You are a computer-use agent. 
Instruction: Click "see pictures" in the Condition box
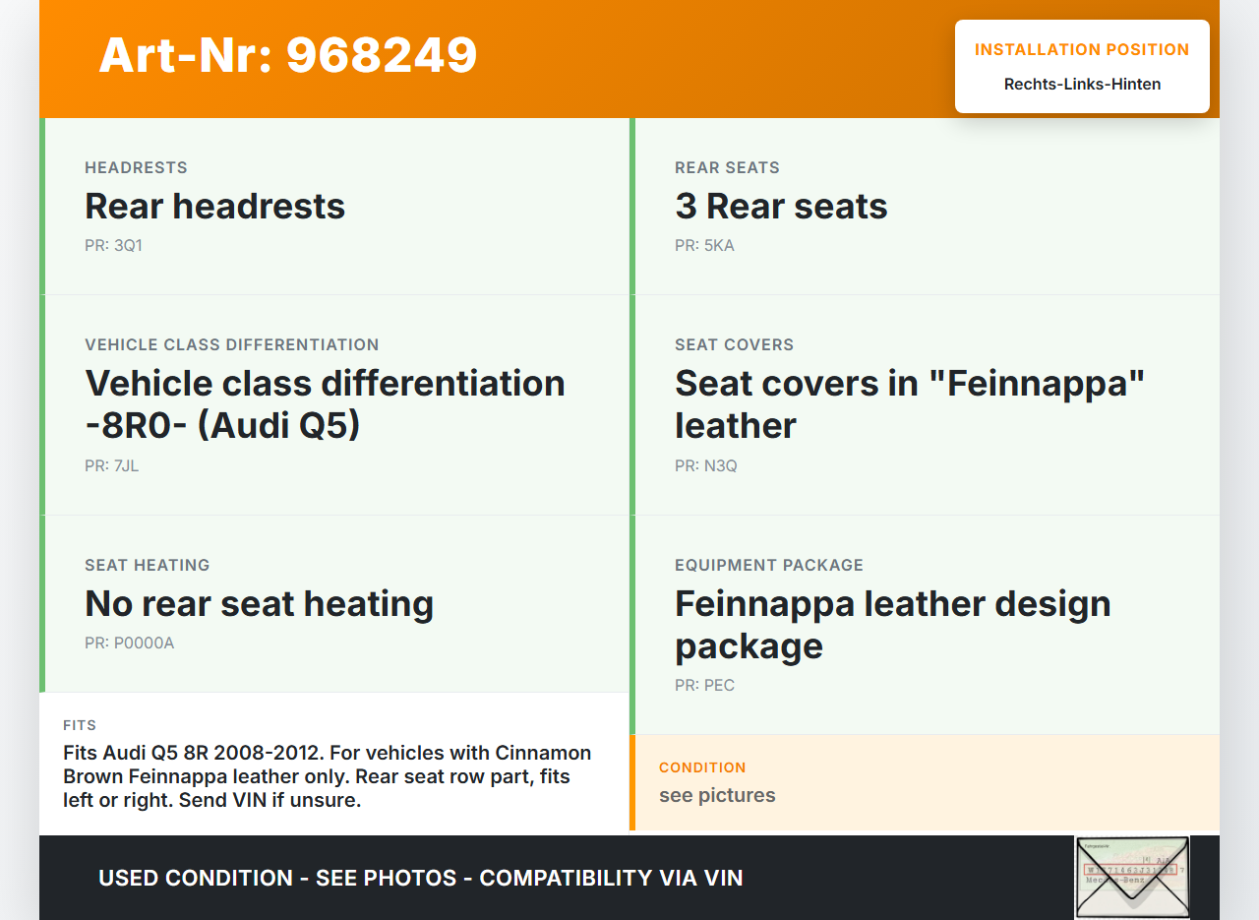pos(717,795)
